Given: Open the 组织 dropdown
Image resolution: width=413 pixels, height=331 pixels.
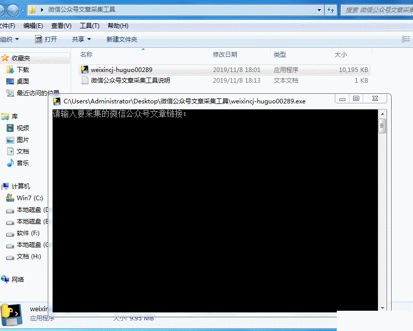Looking at the screenshot, I should 10,40.
